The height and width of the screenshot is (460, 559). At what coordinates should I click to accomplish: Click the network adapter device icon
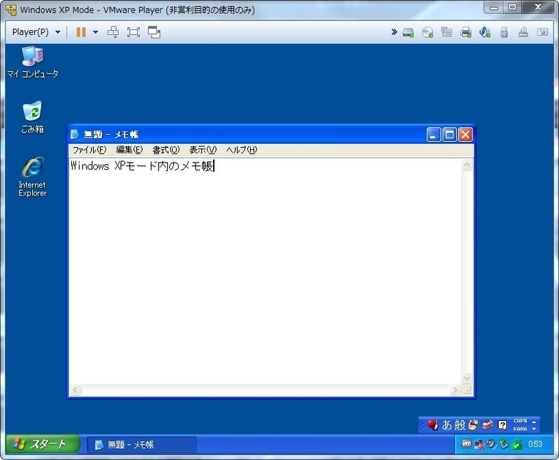point(447,32)
